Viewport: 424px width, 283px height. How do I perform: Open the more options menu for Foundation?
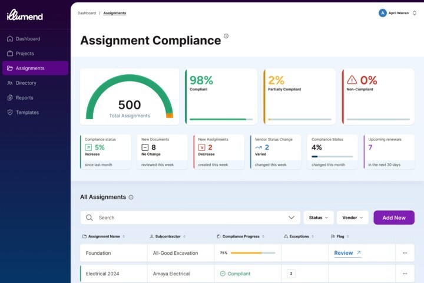tap(405, 253)
